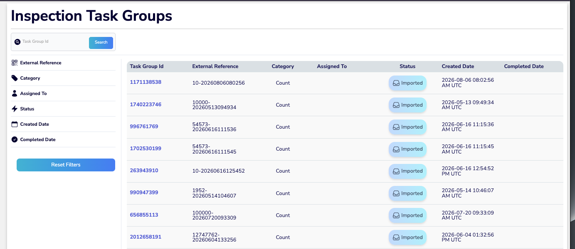Click created date 2026-06-04 01:32:56 PM UTC

pos(468,237)
